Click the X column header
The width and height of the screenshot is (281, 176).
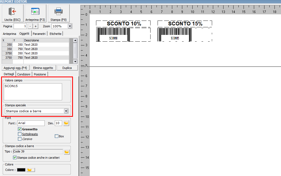[7, 40]
